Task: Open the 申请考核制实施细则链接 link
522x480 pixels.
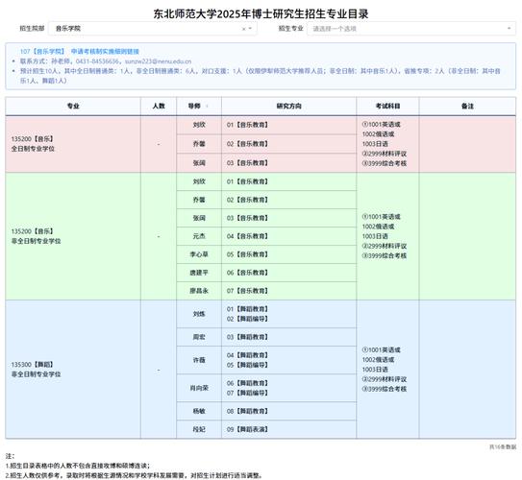Action: (x=105, y=52)
